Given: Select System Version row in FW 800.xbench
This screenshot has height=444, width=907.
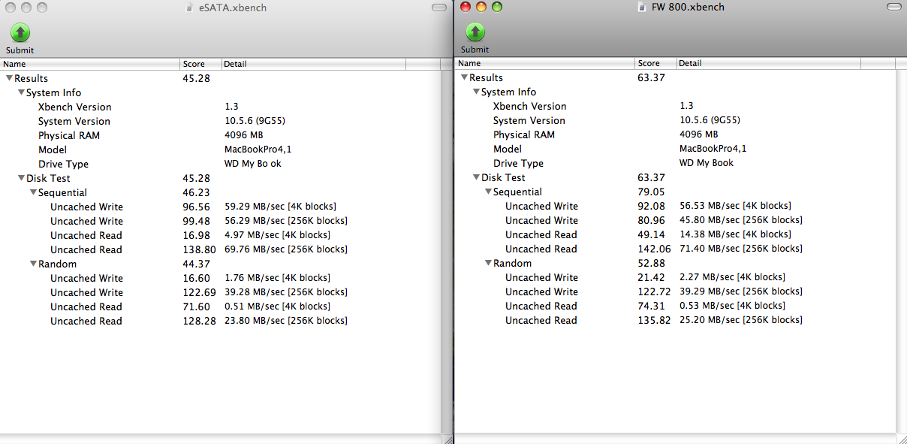Looking at the screenshot, I should (x=675, y=120).
